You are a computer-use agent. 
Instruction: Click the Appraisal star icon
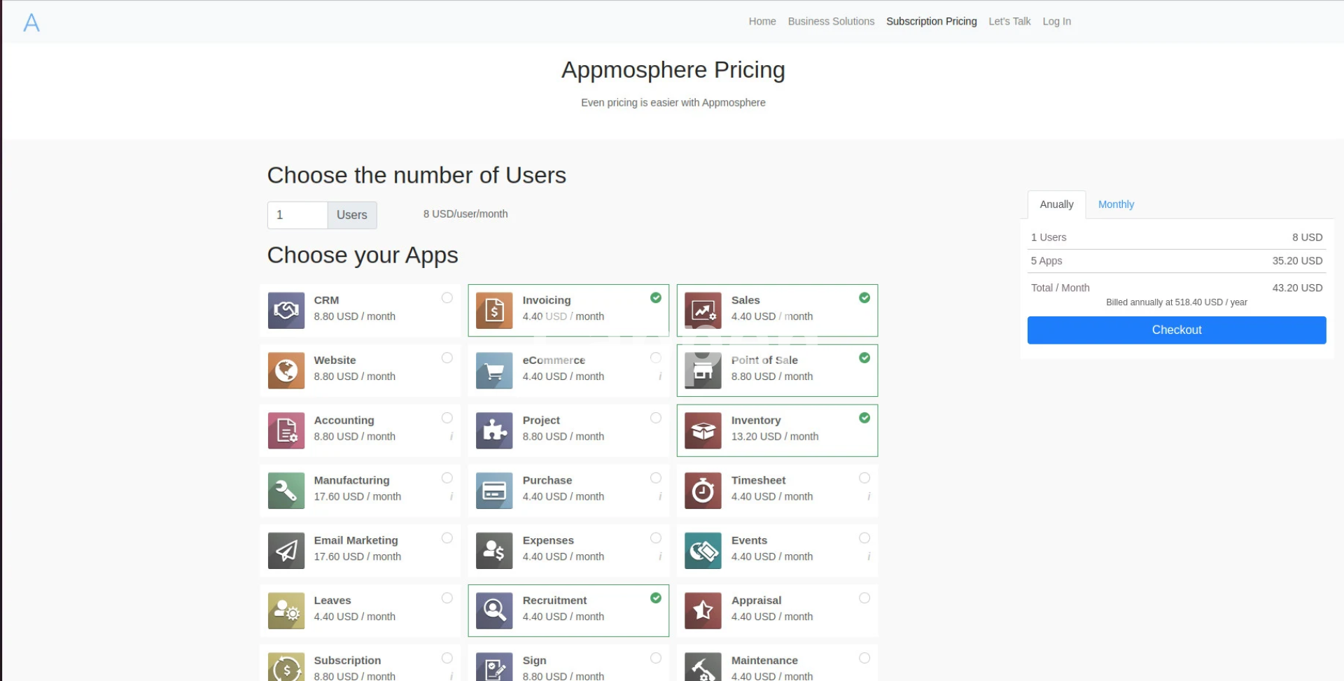703,611
